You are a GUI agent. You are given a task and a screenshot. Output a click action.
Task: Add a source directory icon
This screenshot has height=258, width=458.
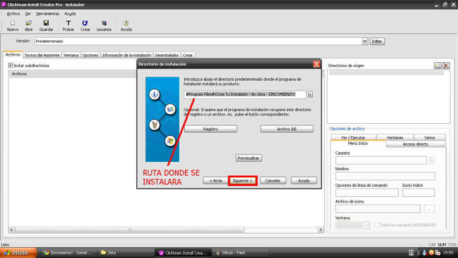[x=437, y=65]
